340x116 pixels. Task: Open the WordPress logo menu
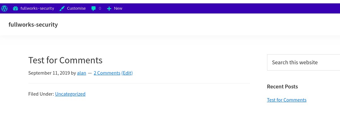click(4, 8)
